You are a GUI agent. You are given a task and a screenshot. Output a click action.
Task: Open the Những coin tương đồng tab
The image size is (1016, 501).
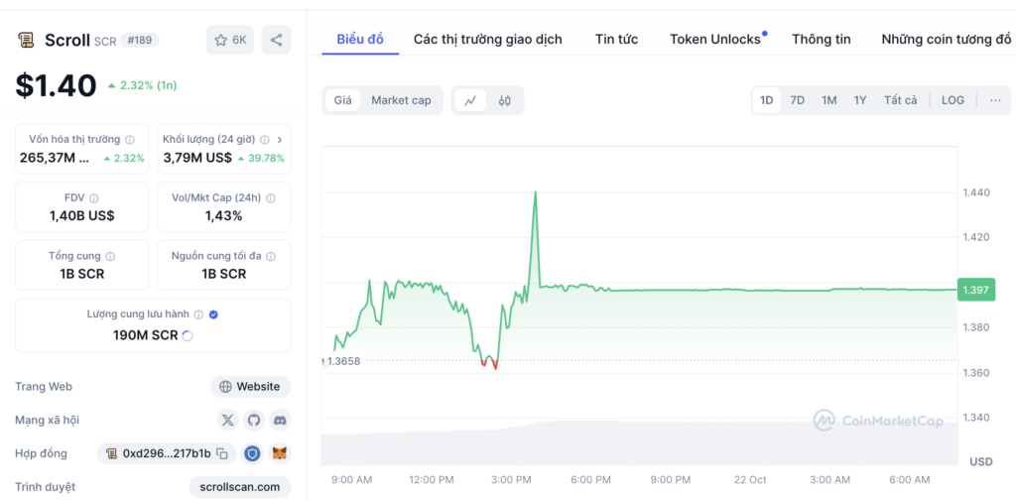(946, 40)
